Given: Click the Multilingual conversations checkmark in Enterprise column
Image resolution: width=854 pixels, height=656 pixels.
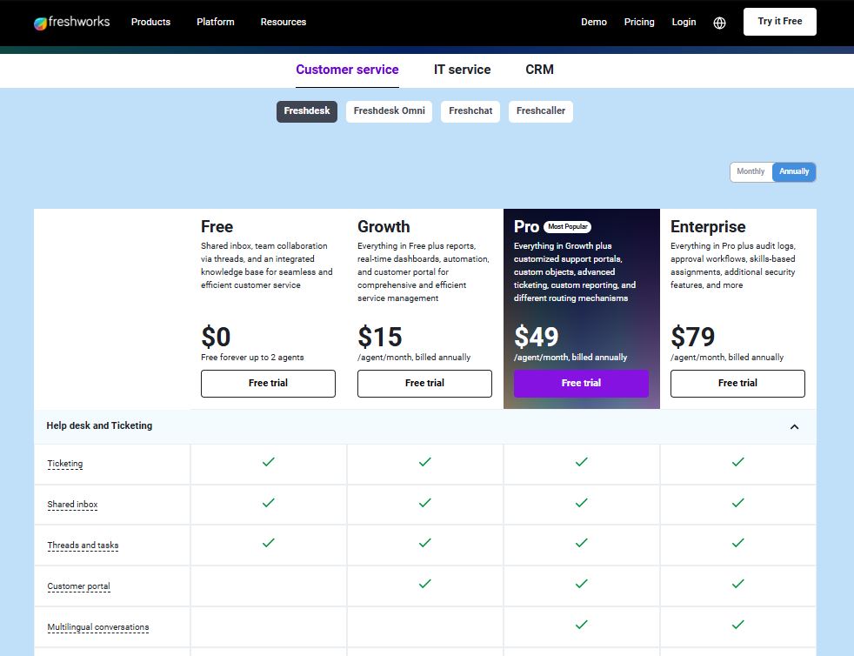Looking at the screenshot, I should [x=738, y=625].
